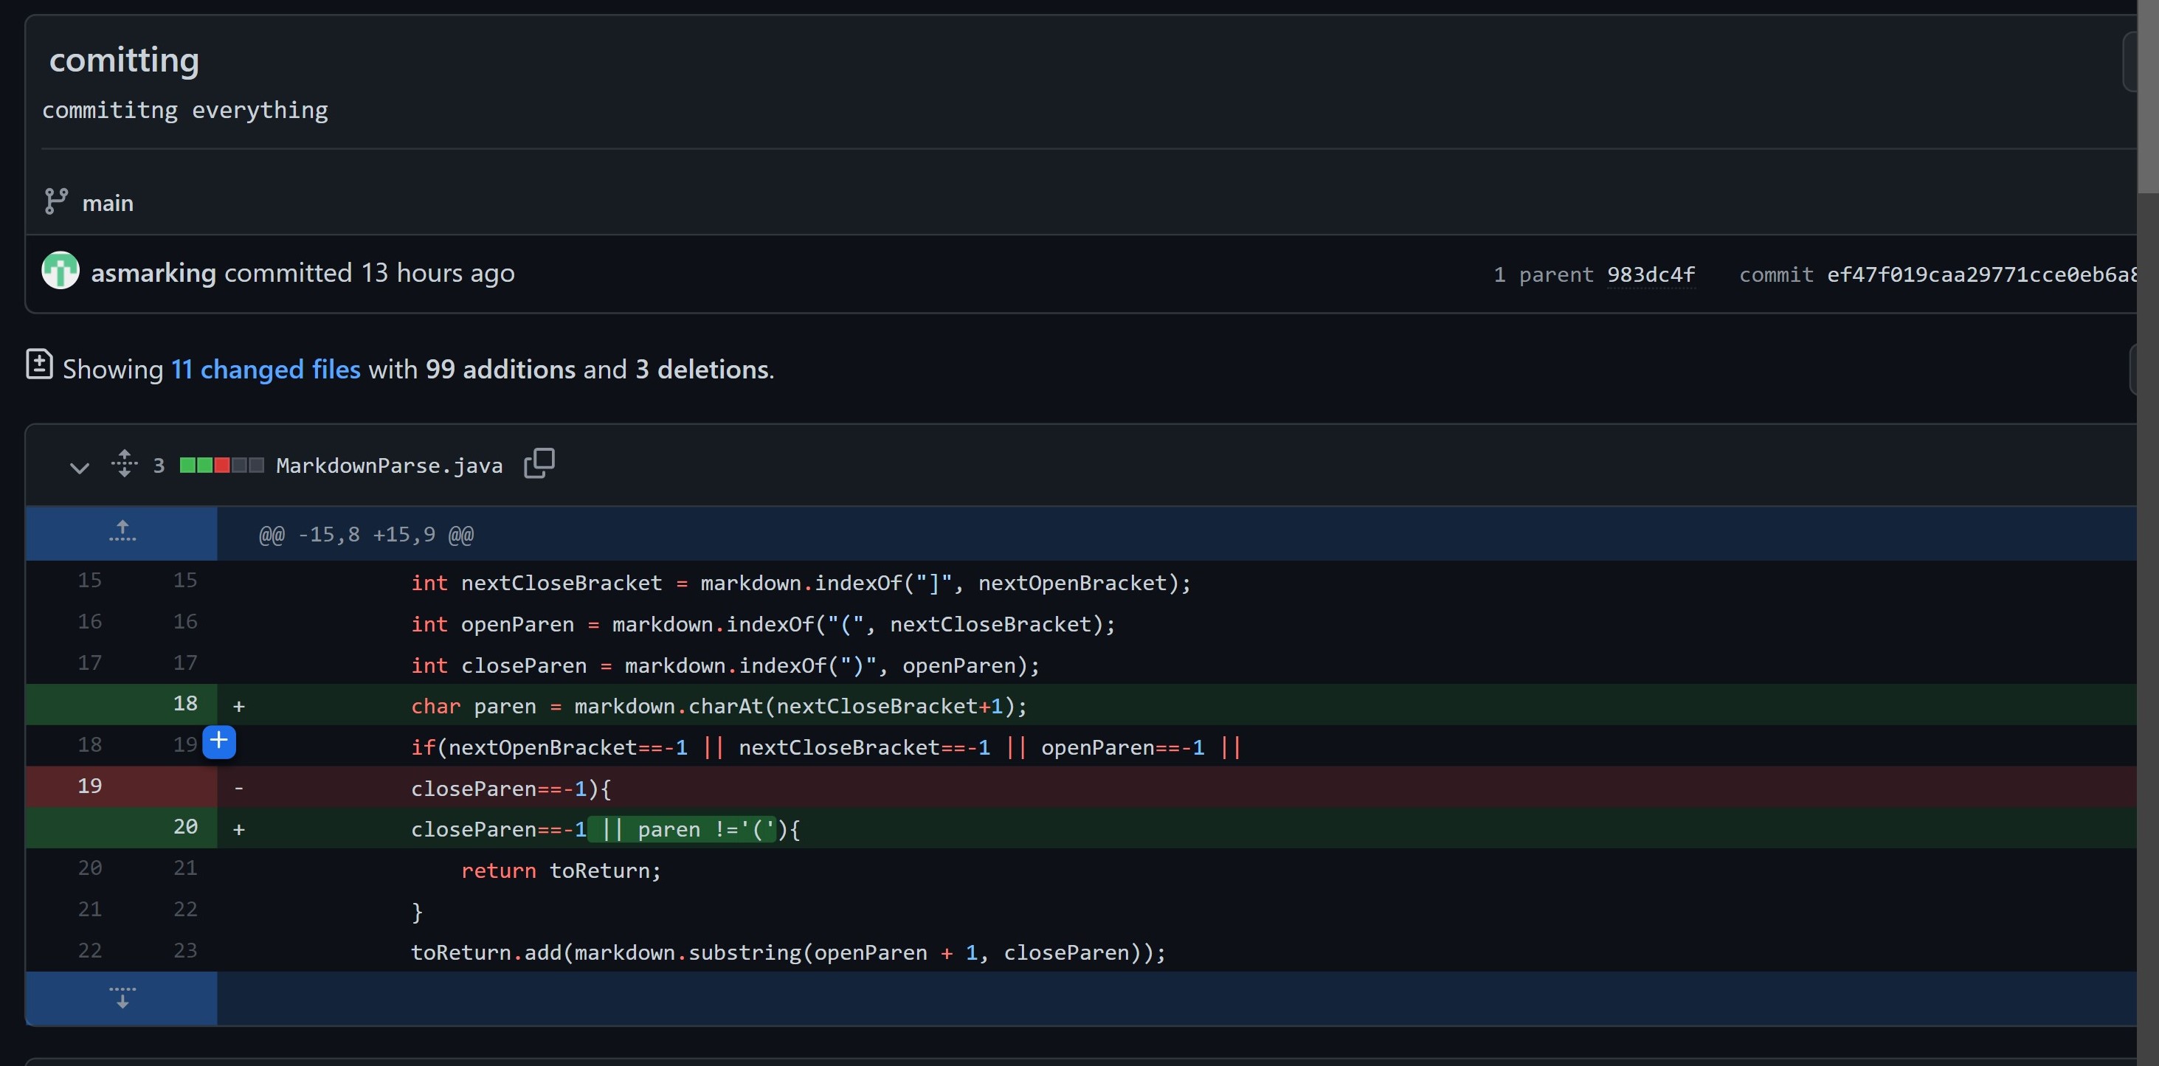Open the main branch link
Screen dimensions: 2159x1066
pyautogui.click(x=107, y=203)
